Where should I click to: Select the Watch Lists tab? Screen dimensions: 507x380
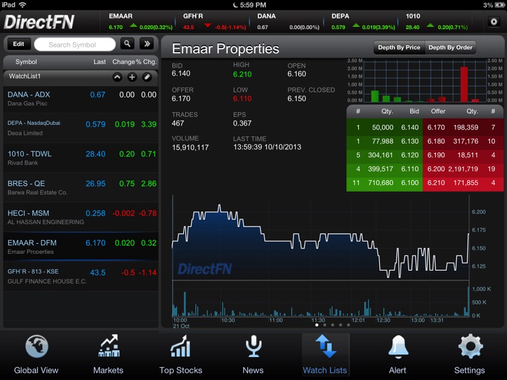[325, 352]
